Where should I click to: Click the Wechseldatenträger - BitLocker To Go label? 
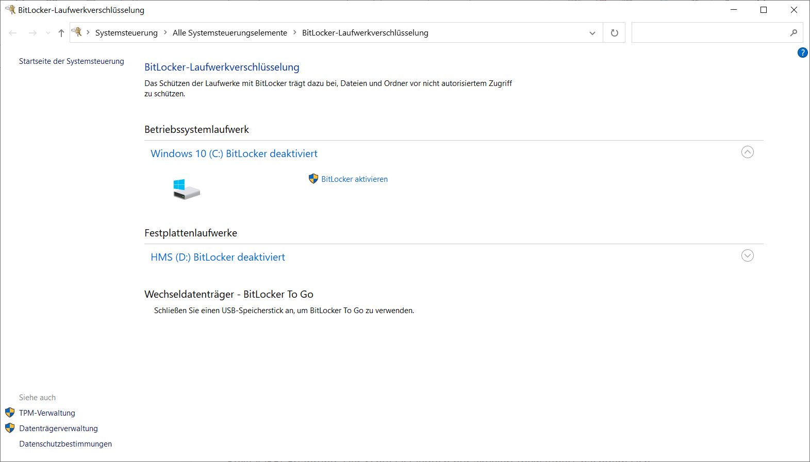229,294
